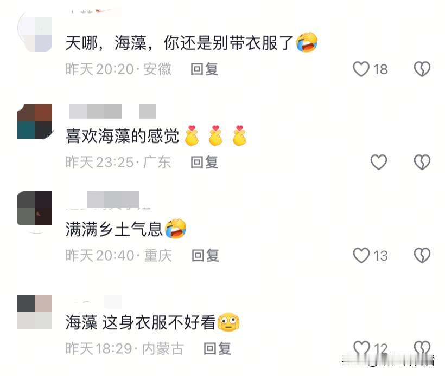Open avatar of the 满满乡土气息 commenter
The width and height of the screenshot is (445, 376).
tap(35, 208)
